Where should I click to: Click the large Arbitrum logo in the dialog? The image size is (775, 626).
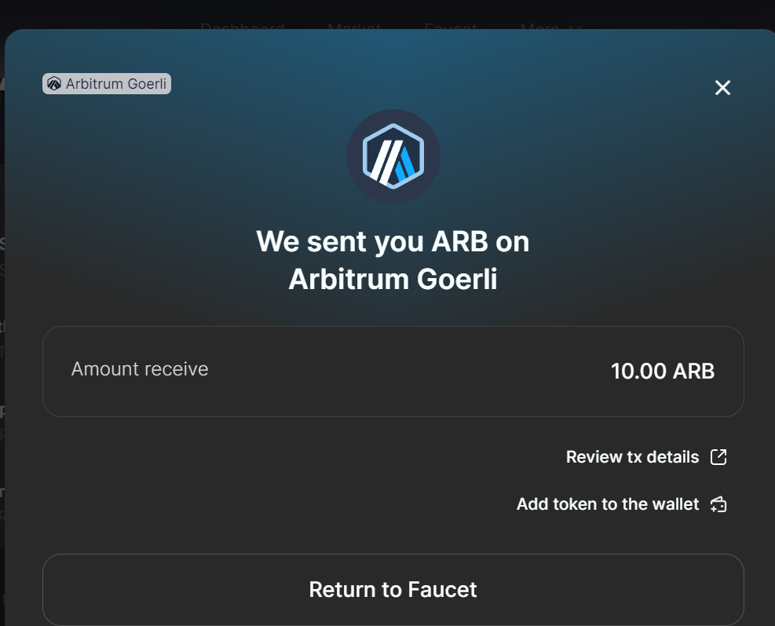point(393,156)
